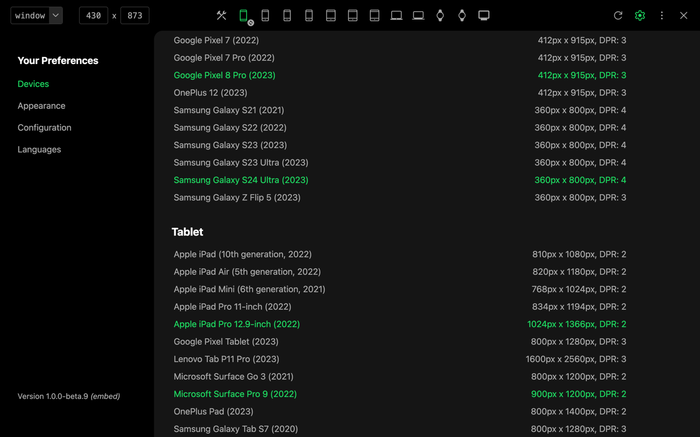Select the leftmost laptop device icon
Viewport: 700px width, 437px height.
[396, 15]
